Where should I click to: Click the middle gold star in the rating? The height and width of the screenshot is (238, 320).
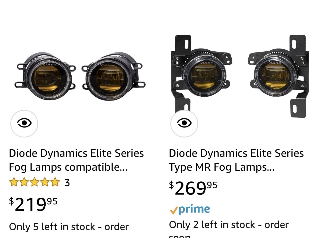pos(34,182)
